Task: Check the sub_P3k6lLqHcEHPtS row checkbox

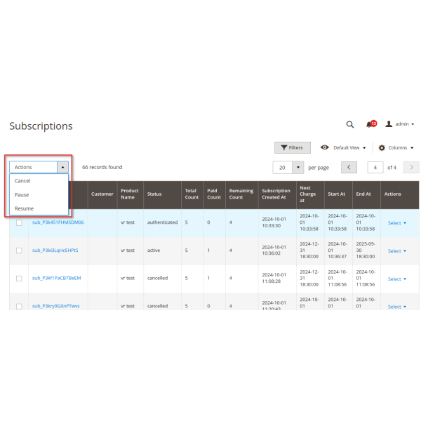Action: (19, 250)
